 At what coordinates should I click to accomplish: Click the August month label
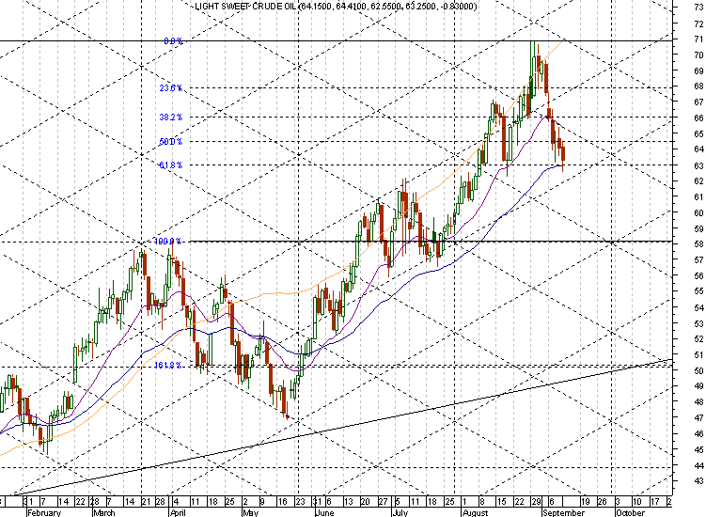coord(475,513)
